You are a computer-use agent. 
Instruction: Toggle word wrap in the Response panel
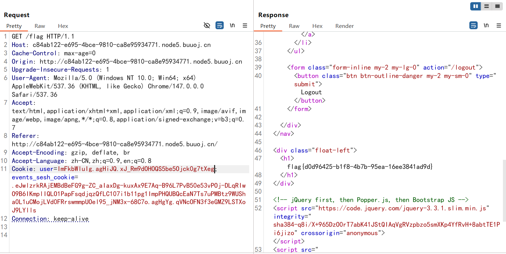[474, 25]
